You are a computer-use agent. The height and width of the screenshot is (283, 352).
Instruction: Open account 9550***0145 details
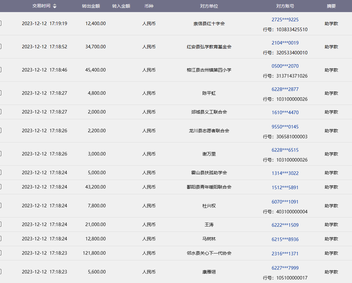click(285, 127)
